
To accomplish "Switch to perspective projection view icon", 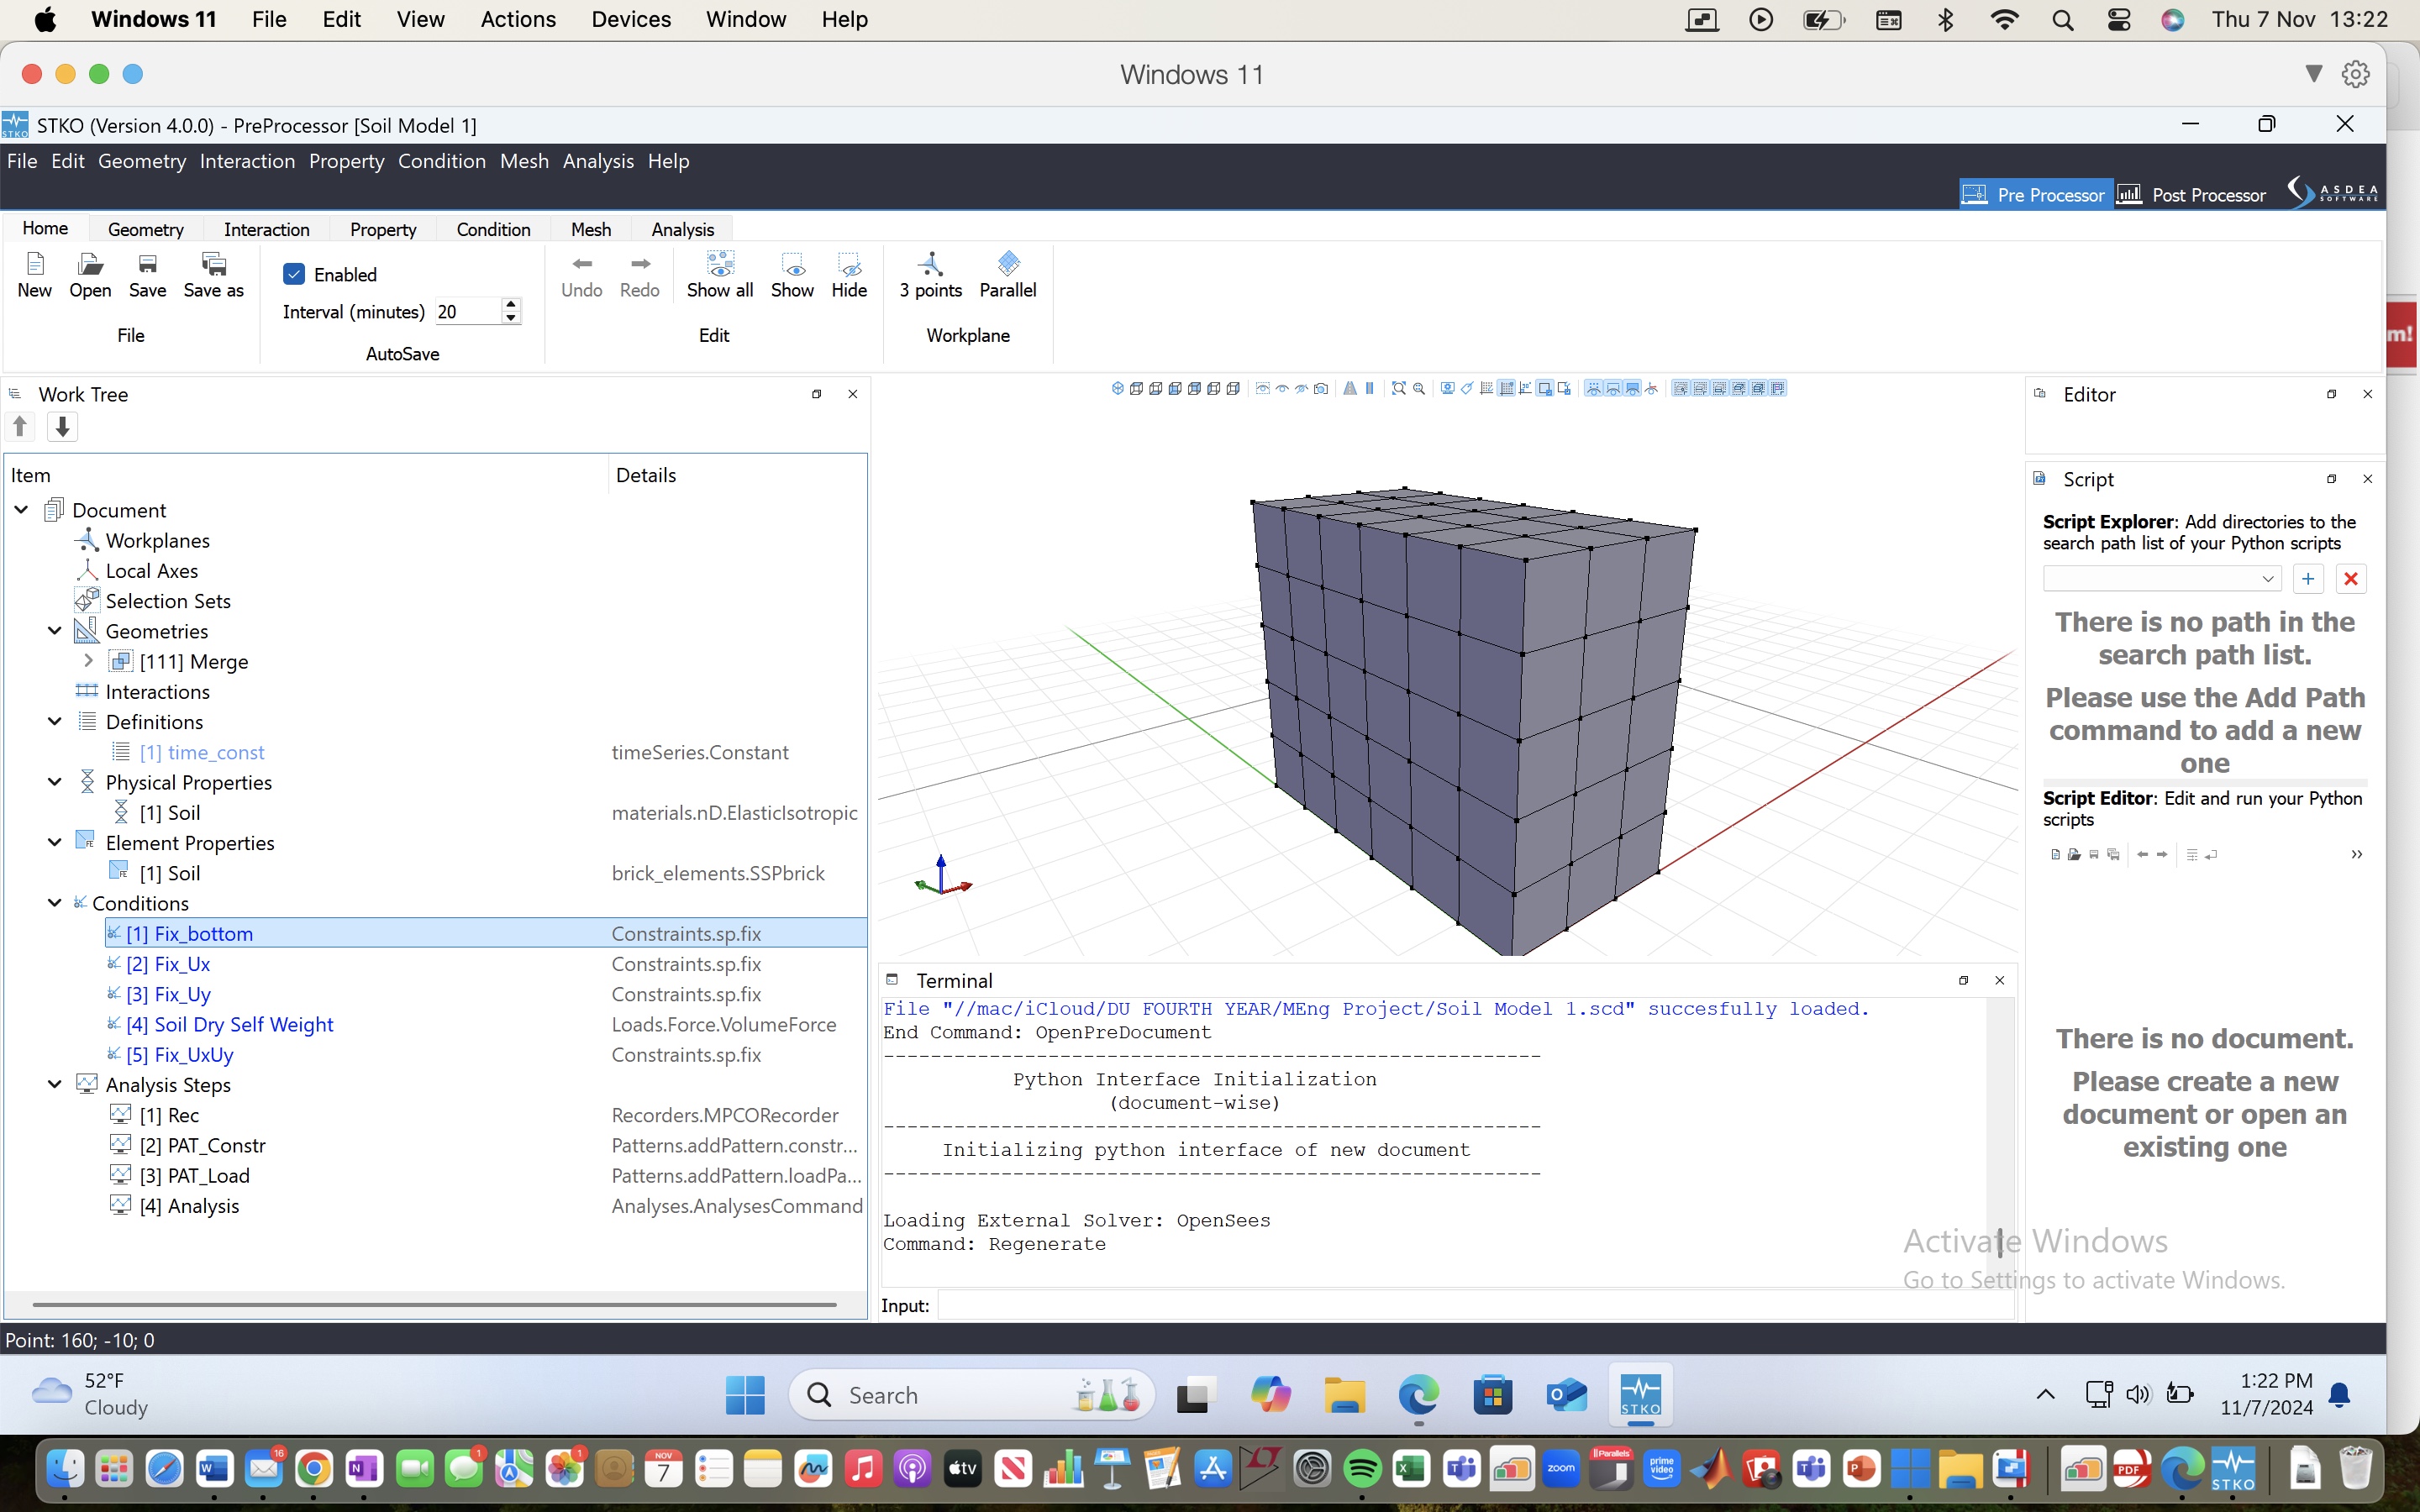I will point(1350,389).
